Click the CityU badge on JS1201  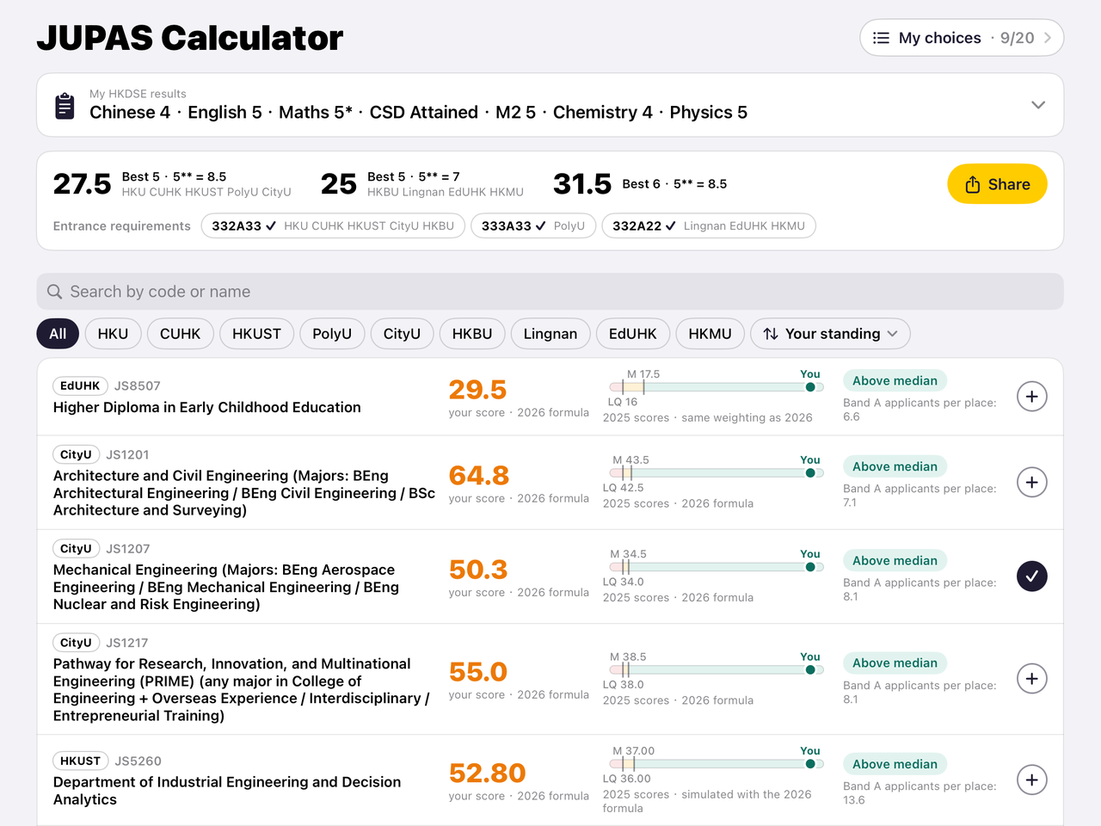pyautogui.click(x=76, y=454)
